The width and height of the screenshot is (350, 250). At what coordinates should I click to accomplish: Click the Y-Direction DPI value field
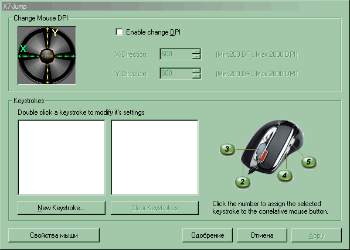click(x=176, y=74)
